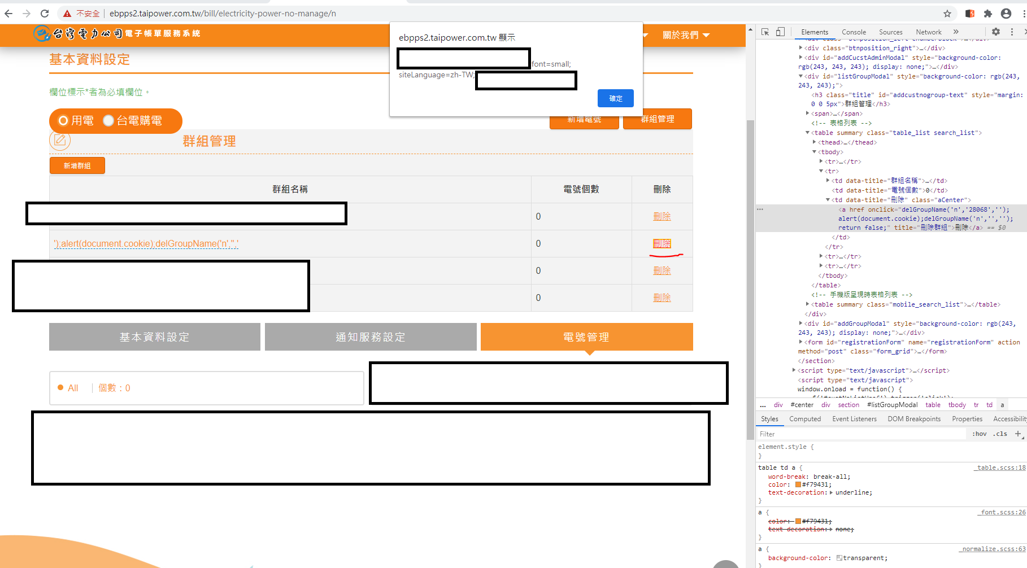
Task: Expand the mobile_search_list table node
Action: tap(808, 304)
